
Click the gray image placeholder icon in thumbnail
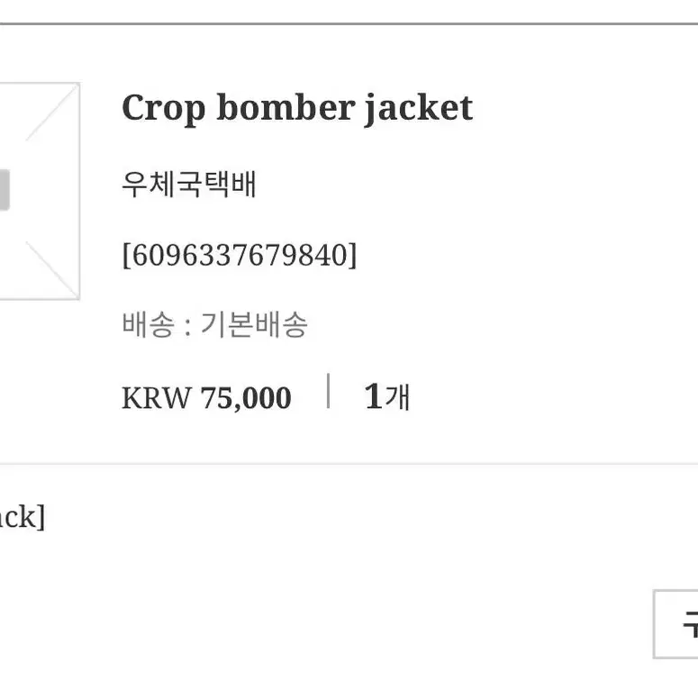5,190
